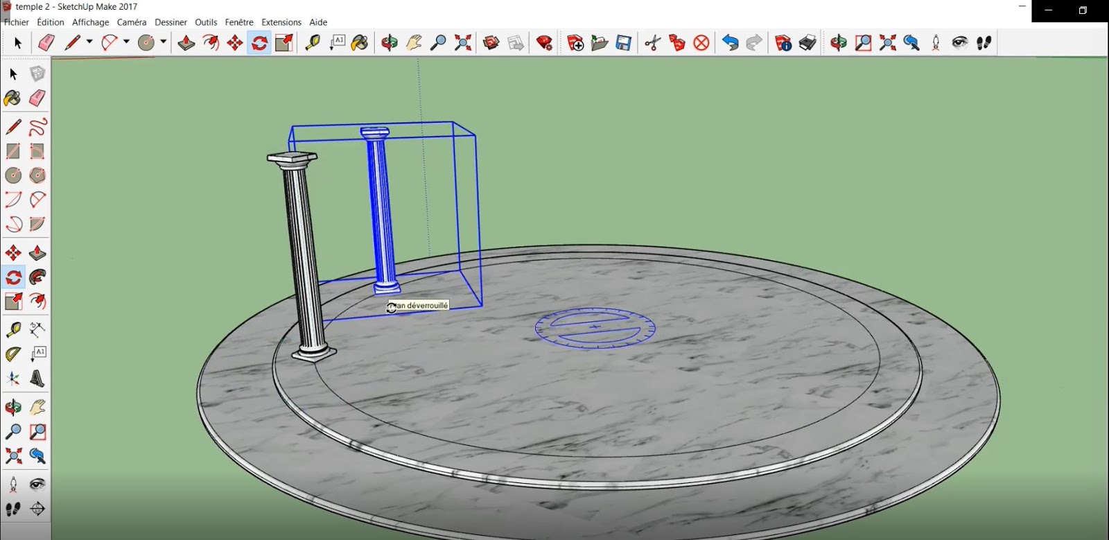Activate the Follow Me tool in left palette
1109x540 pixels.
[37, 277]
